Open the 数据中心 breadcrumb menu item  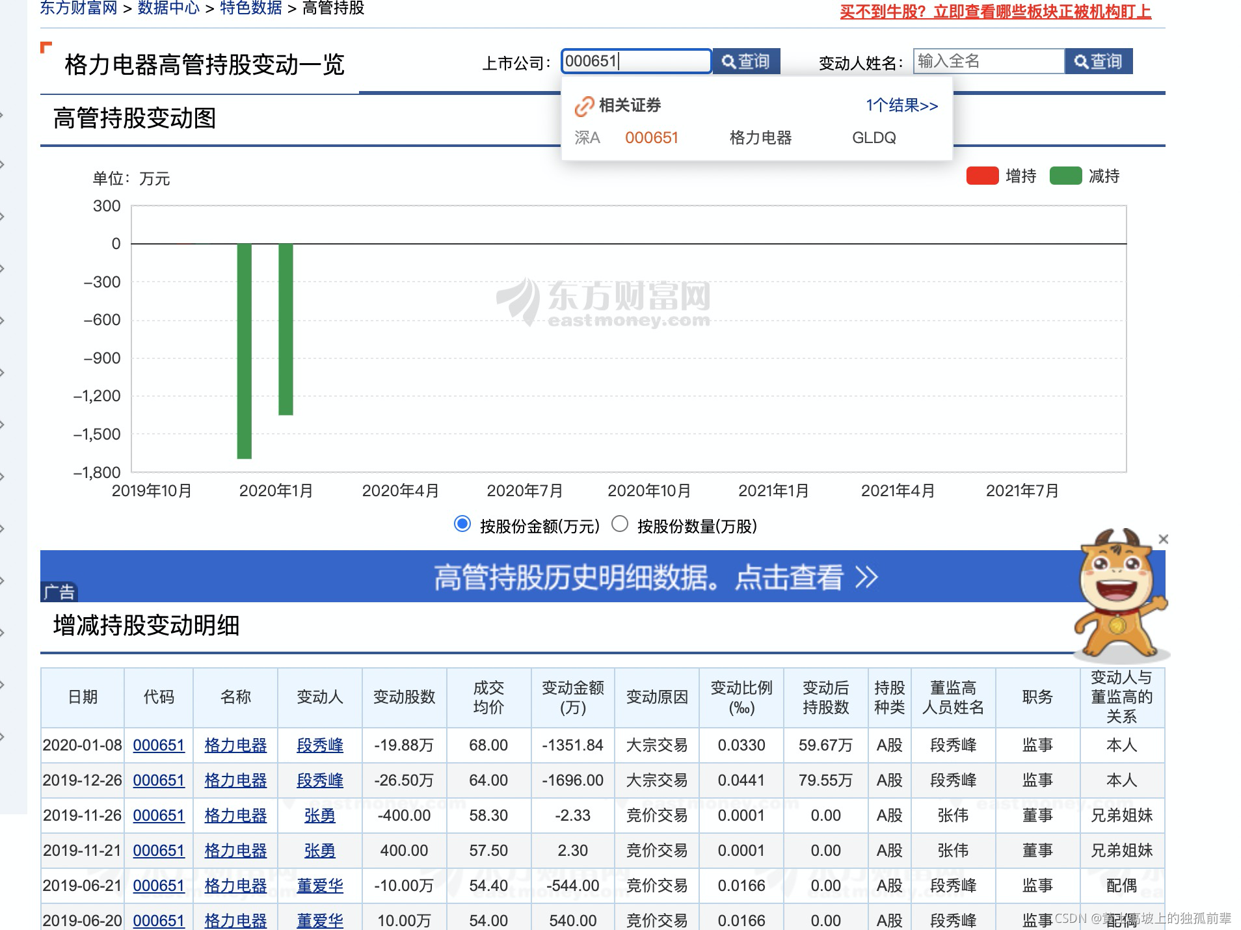168,9
